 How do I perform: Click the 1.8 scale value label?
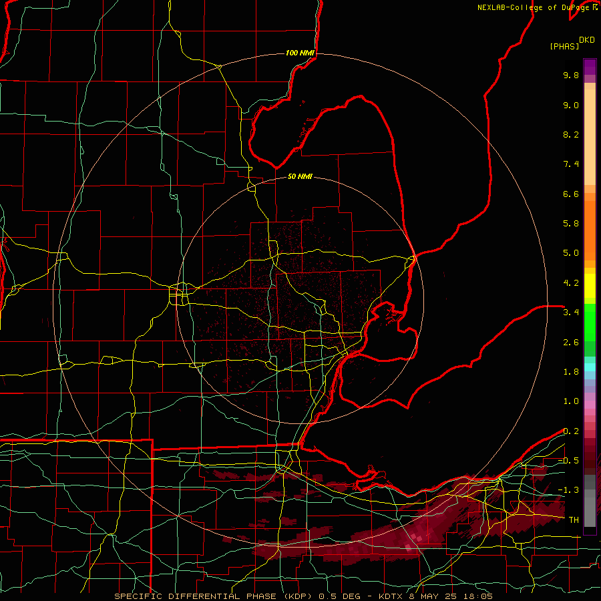(x=571, y=372)
